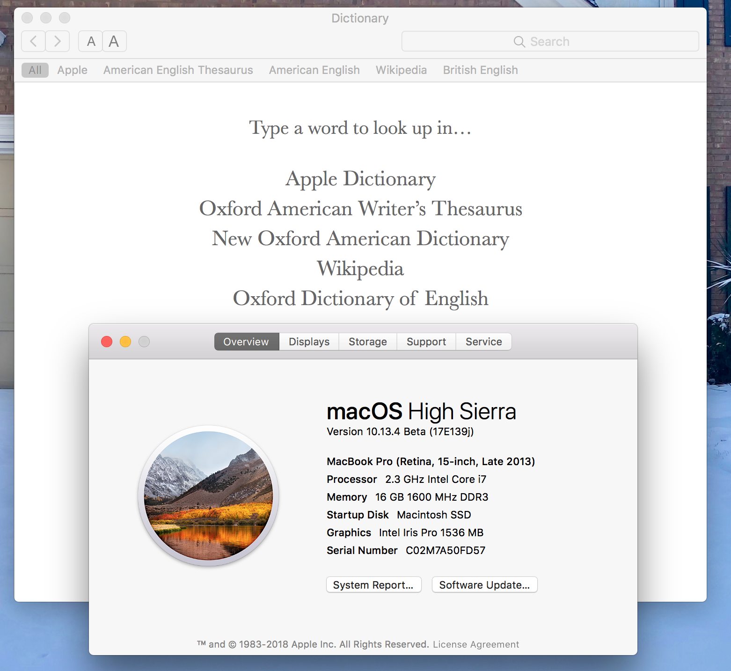731x671 pixels.
Task: Click the Processor label
Action: [x=352, y=479]
